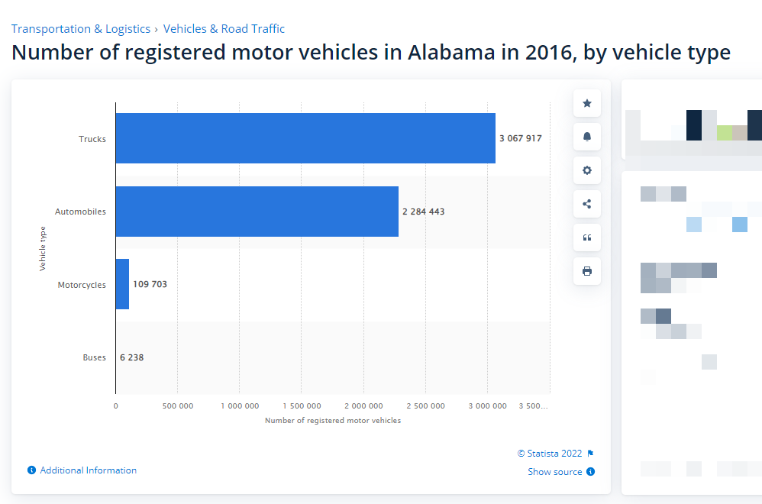The width and height of the screenshot is (762, 504).
Task: Open the chart settings gear icon
Action: click(586, 170)
